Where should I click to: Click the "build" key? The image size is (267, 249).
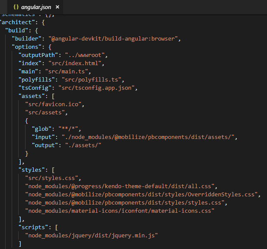[16, 31]
